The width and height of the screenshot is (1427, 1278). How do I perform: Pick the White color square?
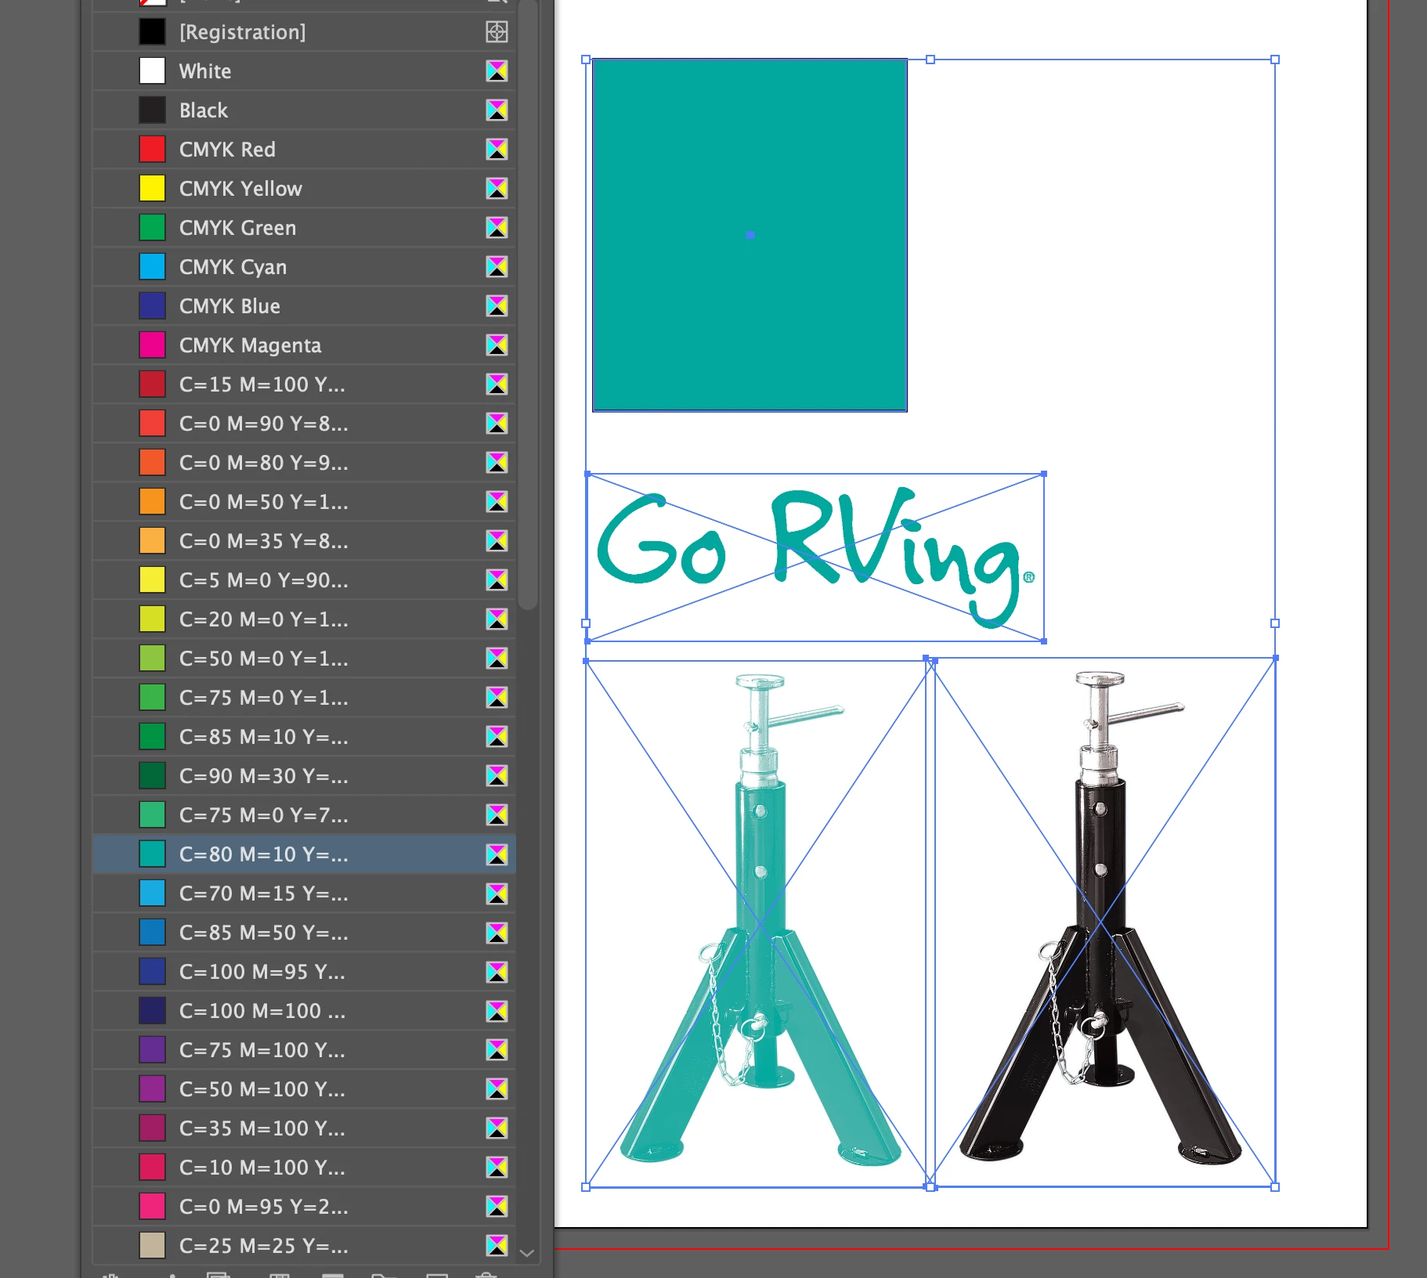coord(152,71)
